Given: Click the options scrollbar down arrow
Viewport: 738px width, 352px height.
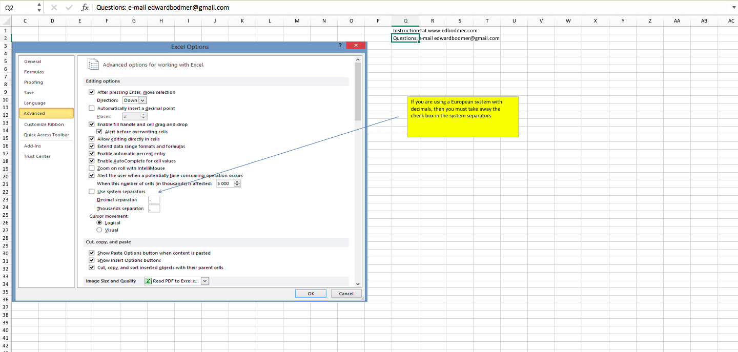Looking at the screenshot, I should pyautogui.click(x=358, y=284).
